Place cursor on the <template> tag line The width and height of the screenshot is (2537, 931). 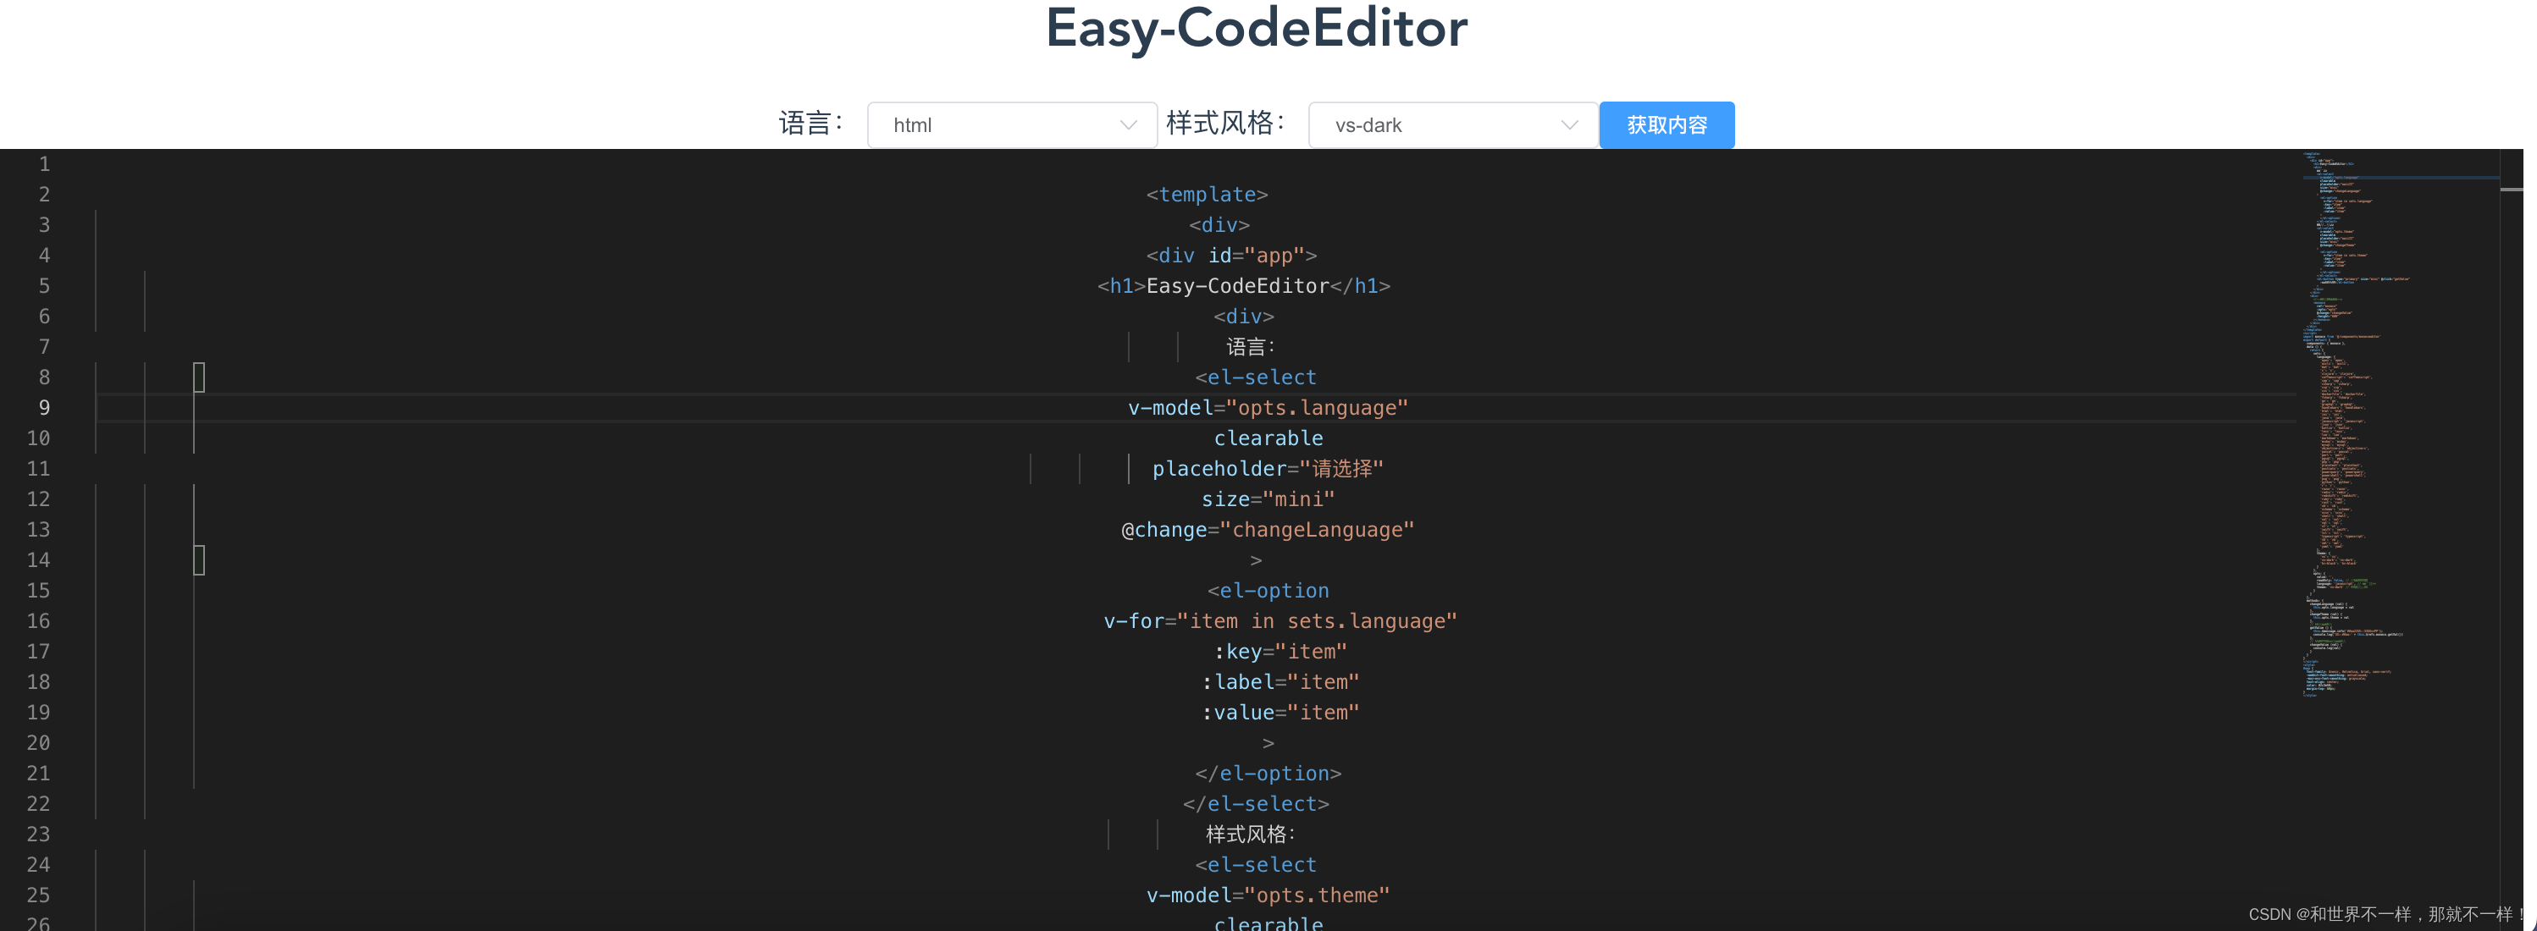1207,195
